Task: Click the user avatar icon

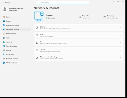Action: 5,9
